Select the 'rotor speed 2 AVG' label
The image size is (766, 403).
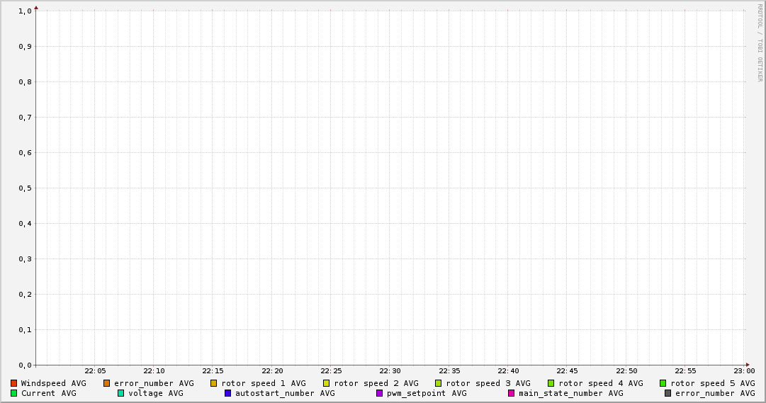(x=376, y=384)
